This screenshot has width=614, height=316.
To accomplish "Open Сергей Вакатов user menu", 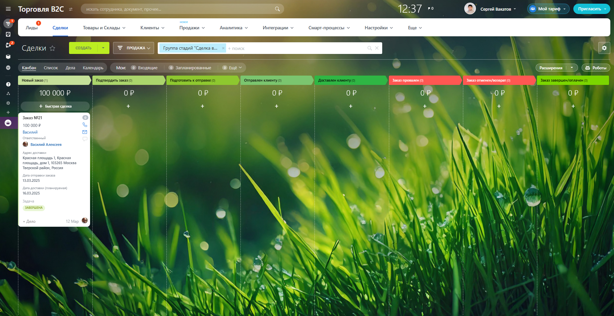I will point(498,9).
